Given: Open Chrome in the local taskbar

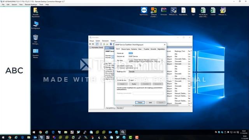Looking at the screenshot, I should (10, 137).
